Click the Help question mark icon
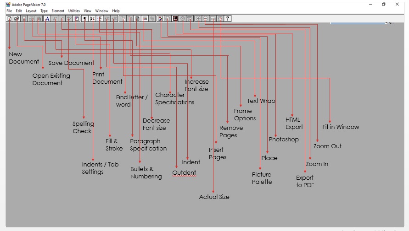The image size is (409, 231). (228, 19)
